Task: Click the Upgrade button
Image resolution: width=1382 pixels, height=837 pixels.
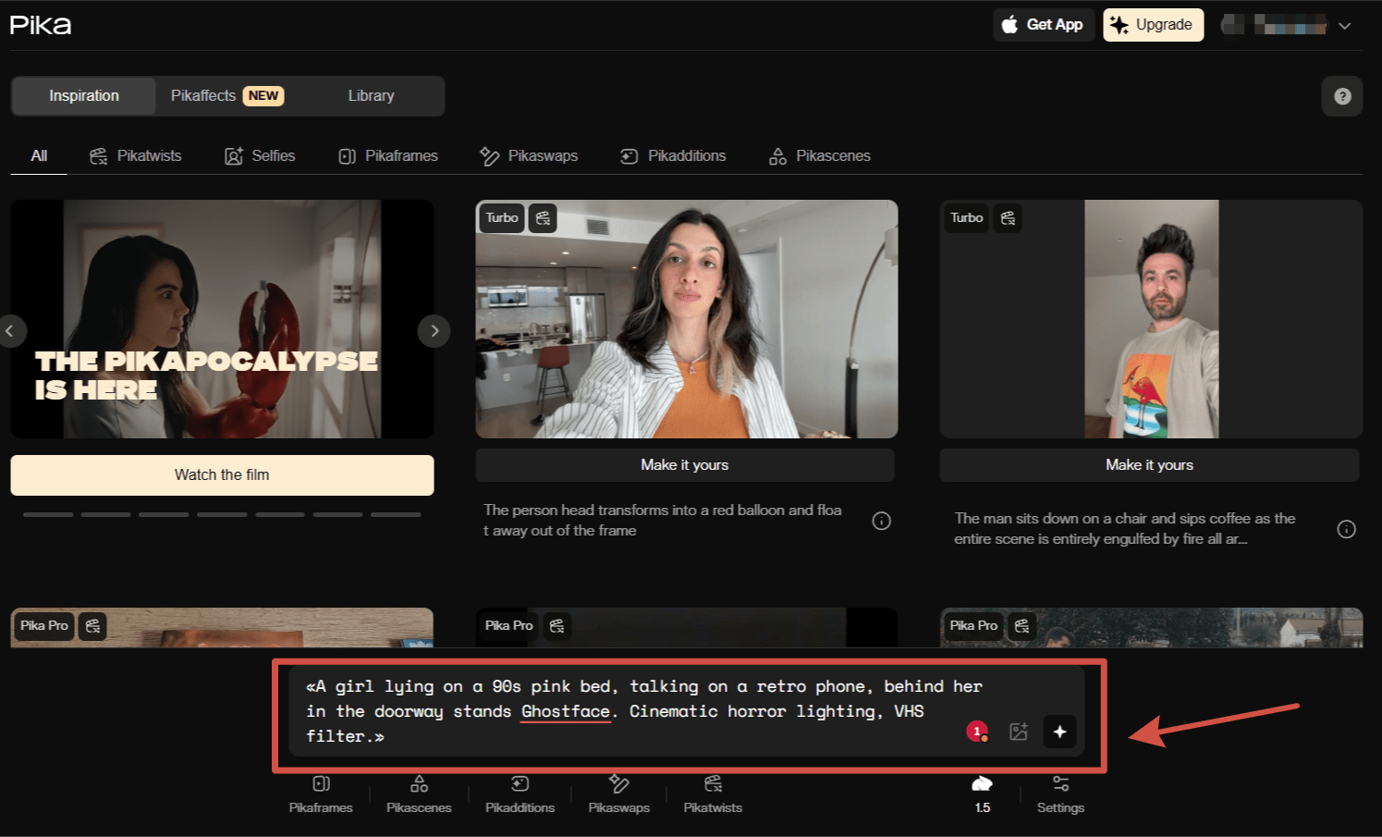Action: [1153, 25]
